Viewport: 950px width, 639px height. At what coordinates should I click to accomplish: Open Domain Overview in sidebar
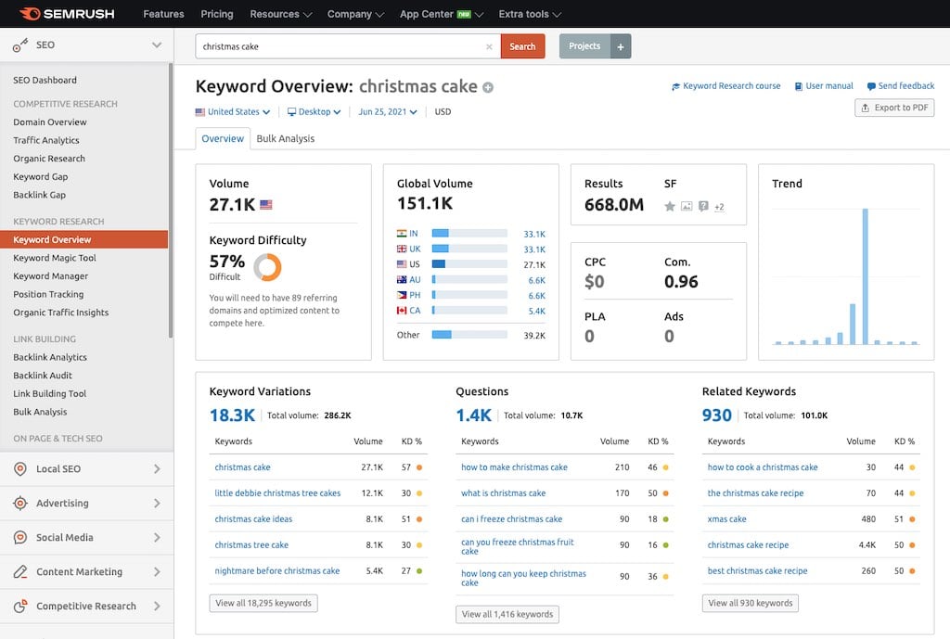[x=50, y=122]
